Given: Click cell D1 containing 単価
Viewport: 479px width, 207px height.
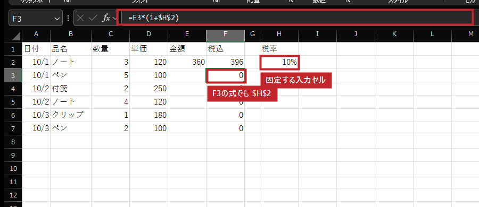Looking at the screenshot, I should pos(149,49).
